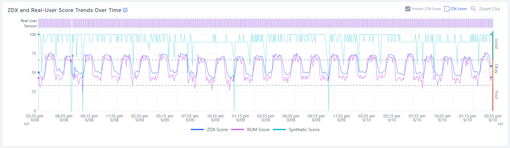The height and width of the screenshot is (148, 510).
Task: Click the '03:55 pm 9/09' axis label
Action: coord(266,118)
